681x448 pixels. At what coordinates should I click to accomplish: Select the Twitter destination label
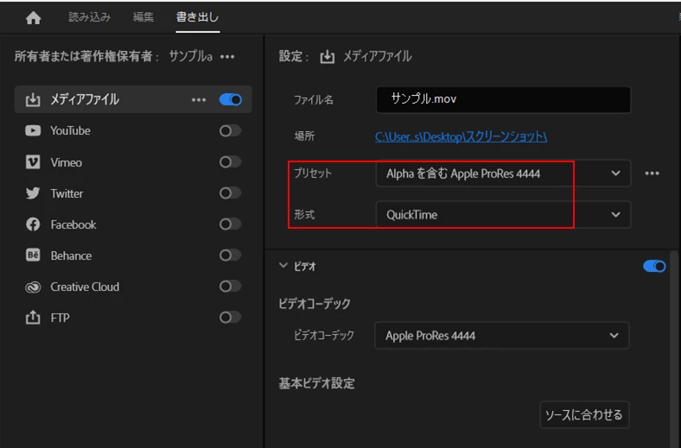point(67,193)
